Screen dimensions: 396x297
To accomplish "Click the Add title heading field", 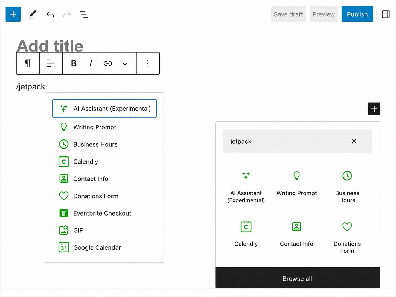I will (50, 46).
